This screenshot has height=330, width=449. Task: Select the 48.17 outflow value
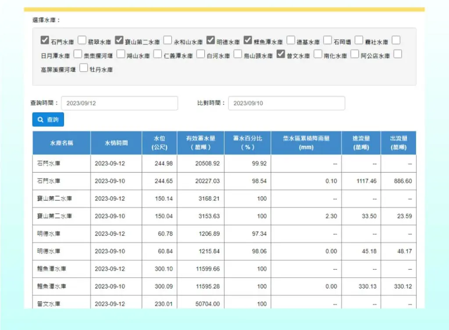[x=404, y=251]
